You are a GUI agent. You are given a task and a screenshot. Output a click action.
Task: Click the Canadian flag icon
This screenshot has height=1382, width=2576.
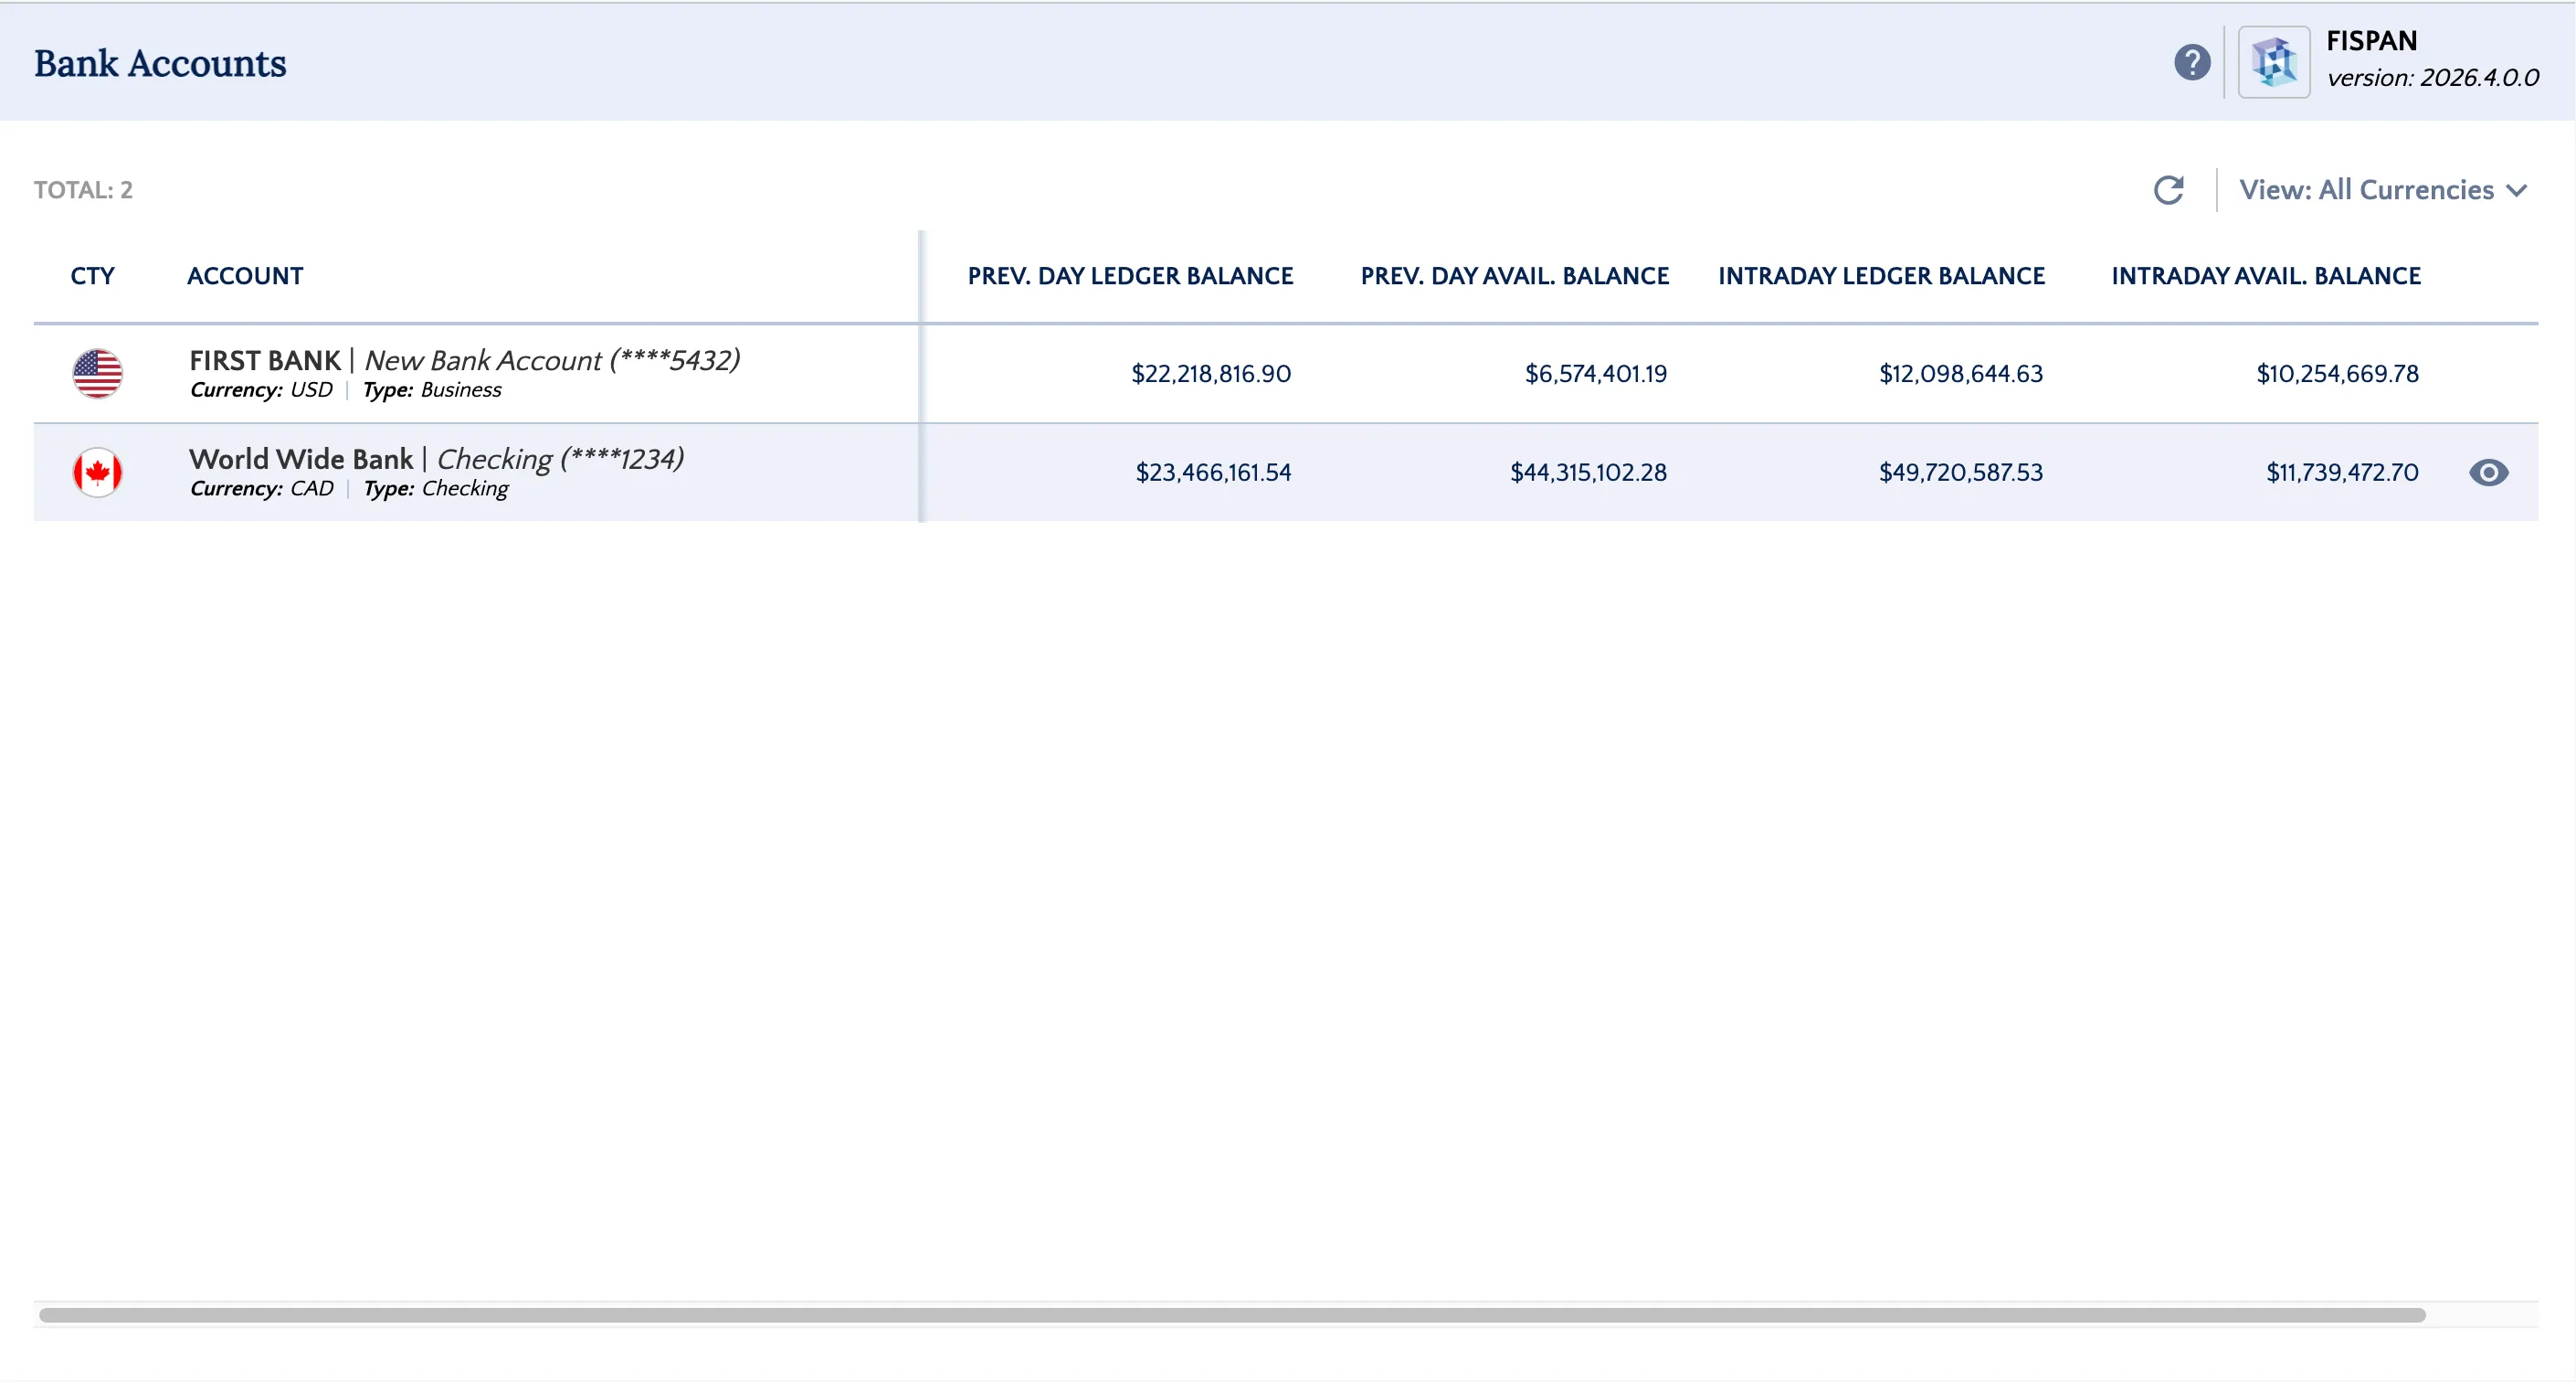coord(98,473)
